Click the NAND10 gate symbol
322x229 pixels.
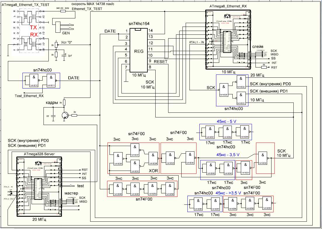click(x=35, y=80)
